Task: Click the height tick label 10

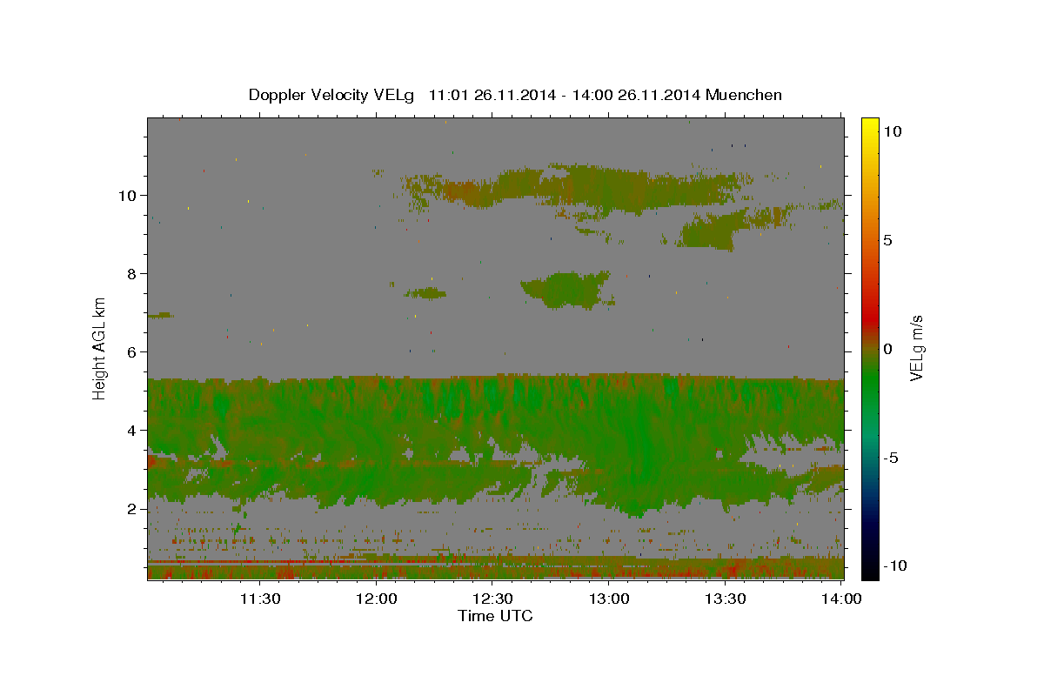Action: pos(128,195)
